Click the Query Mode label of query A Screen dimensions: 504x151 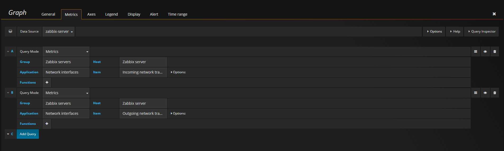click(29, 52)
